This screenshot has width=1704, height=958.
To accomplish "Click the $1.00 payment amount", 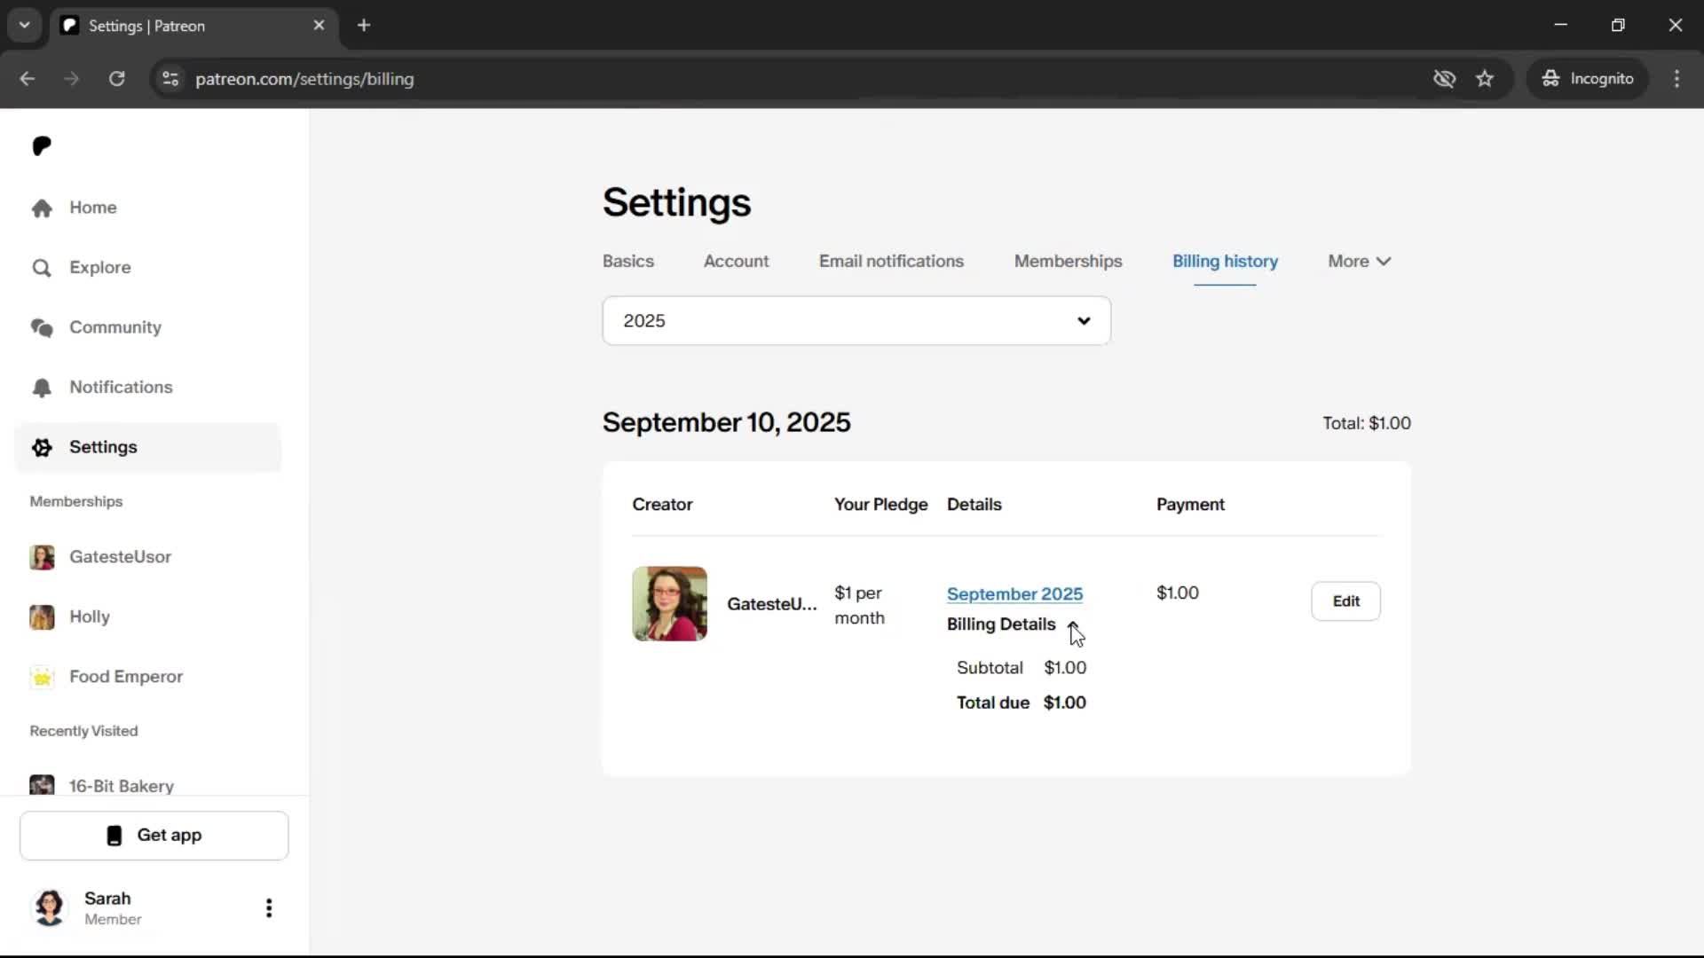I will (1177, 593).
